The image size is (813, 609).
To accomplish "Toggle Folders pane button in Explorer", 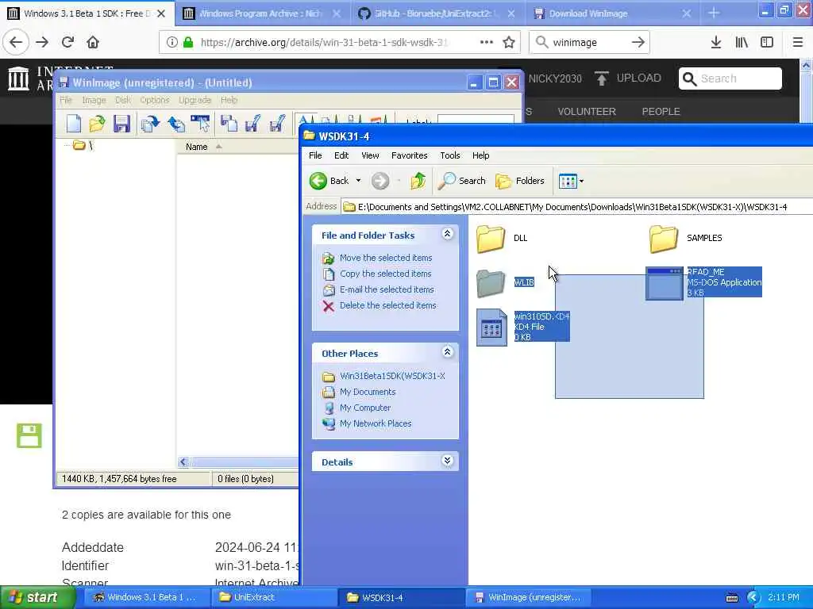I will (x=520, y=181).
